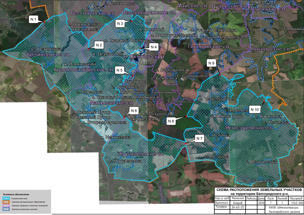Click the 'х. Валковский' label
The width and height of the screenshot is (304, 215).
[80, 64]
